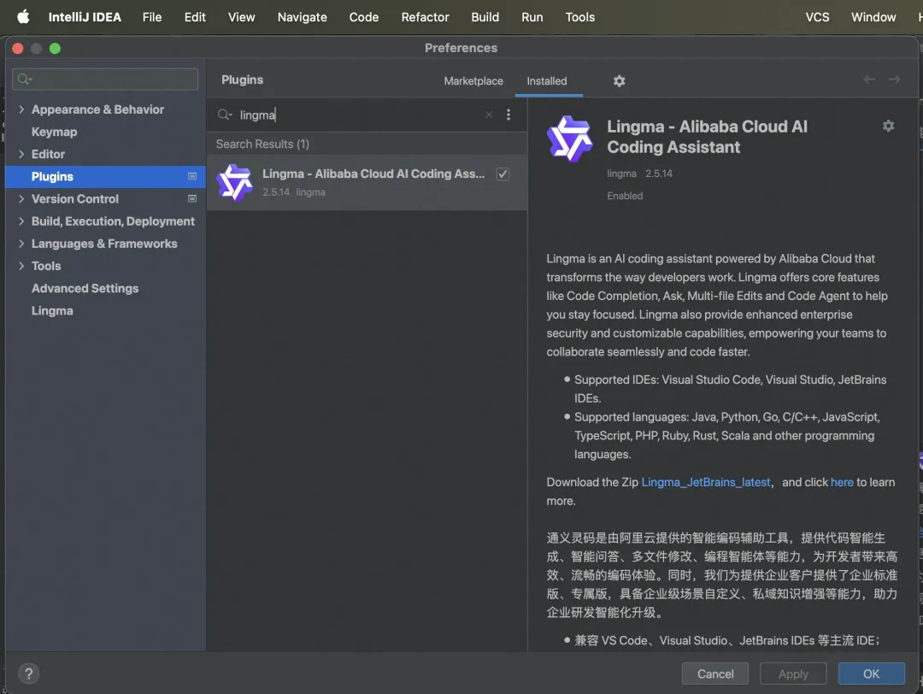Viewport: 923px width, 694px height.
Task: Click the forward arrow in Plugins header
Action: pyautogui.click(x=894, y=79)
